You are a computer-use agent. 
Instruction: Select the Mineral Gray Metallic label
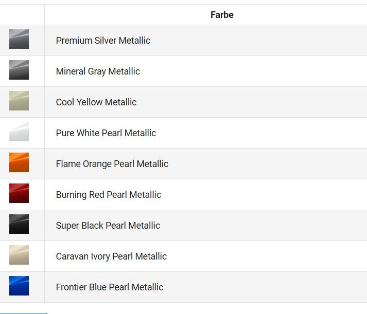[x=98, y=71]
